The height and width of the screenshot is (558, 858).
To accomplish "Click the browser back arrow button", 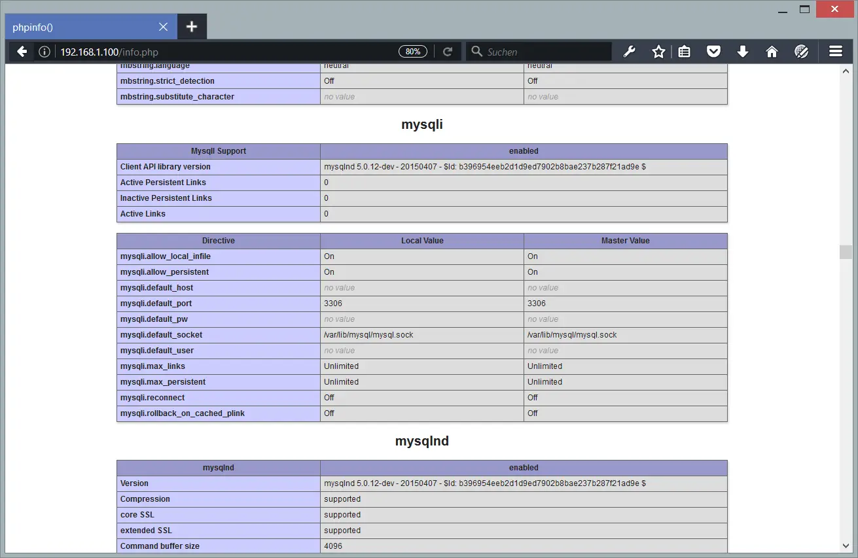I will coord(22,52).
